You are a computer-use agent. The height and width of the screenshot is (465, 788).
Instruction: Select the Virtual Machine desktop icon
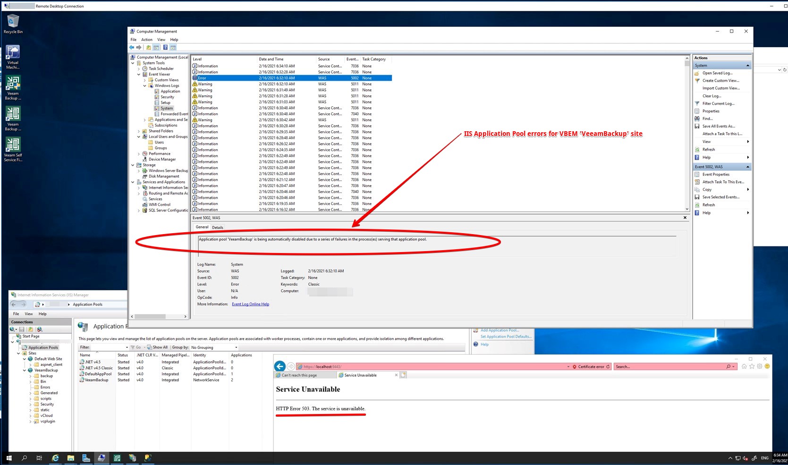click(x=13, y=57)
